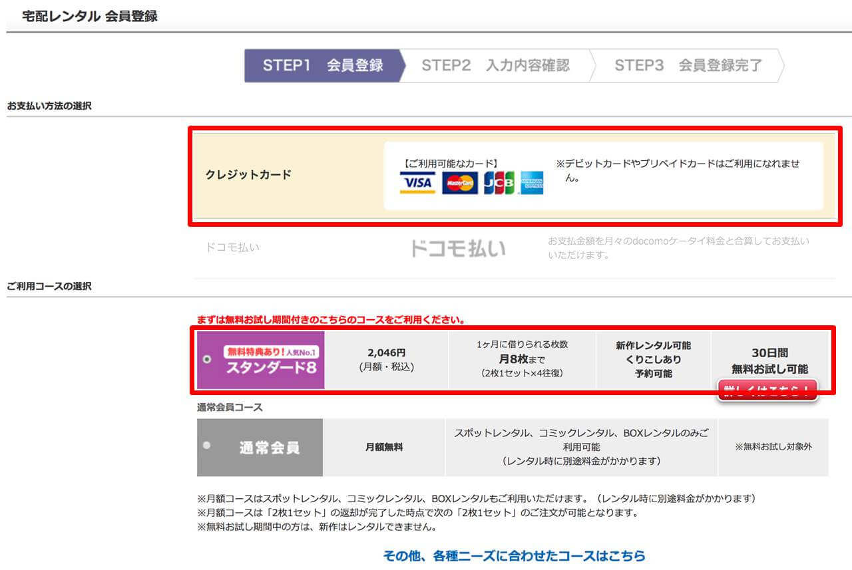852x570 pixels.
Task: Click the スポットレンタル、コミックレンタル description cell
Action: click(582, 448)
